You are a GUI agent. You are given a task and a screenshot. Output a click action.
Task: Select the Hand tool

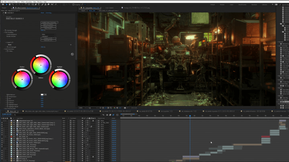(x=10, y=4)
